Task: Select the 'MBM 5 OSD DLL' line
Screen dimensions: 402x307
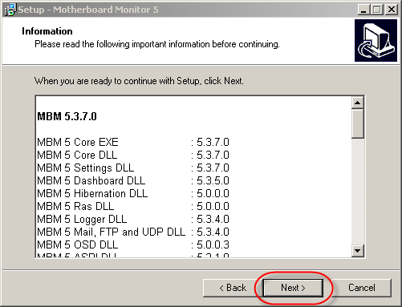Action: (133, 244)
